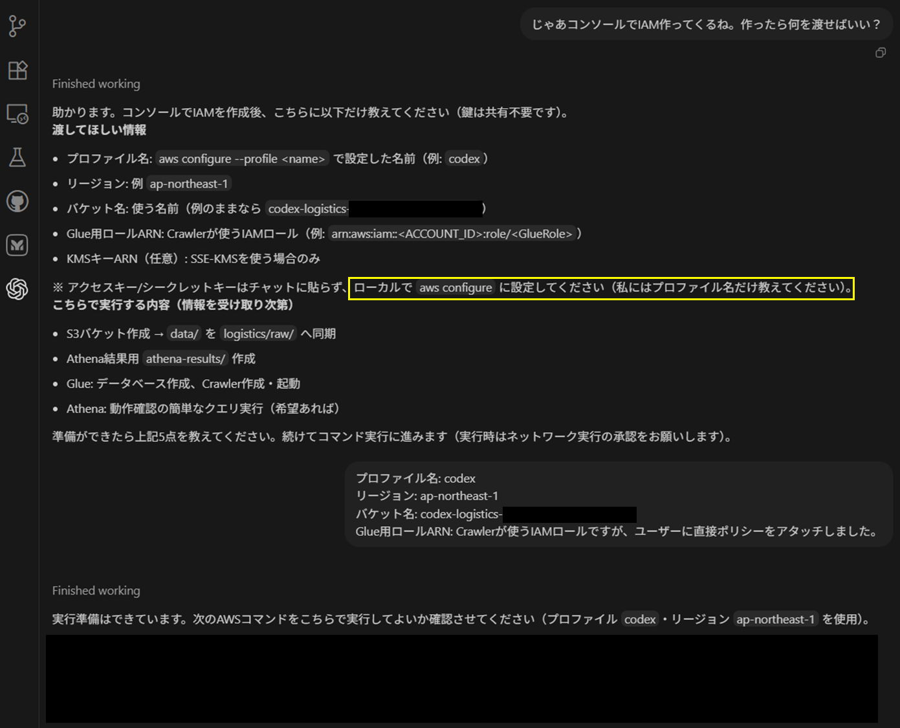Open the Testing (beaker) panel
Viewport: 900px width, 728px height.
click(x=17, y=158)
